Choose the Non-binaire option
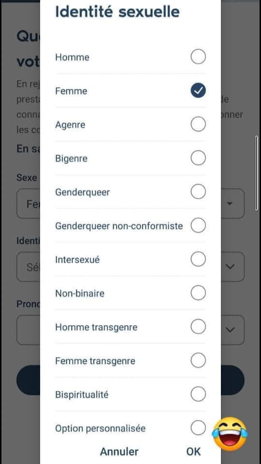 [x=198, y=293]
